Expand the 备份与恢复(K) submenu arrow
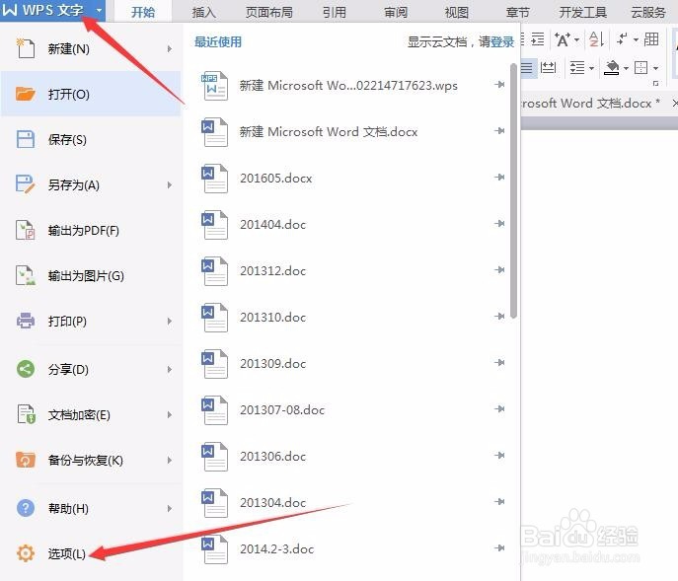 click(170, 460)
